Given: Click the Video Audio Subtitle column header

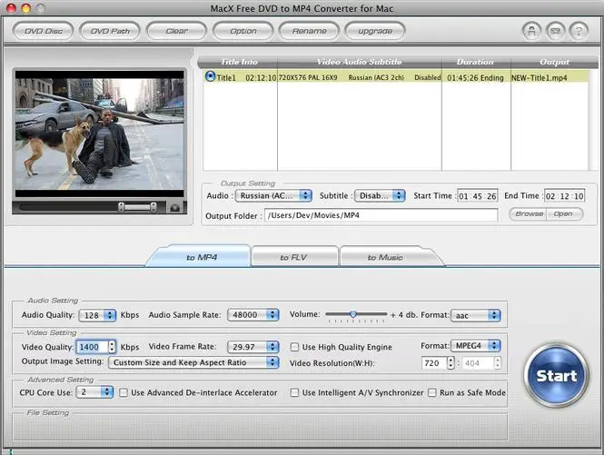Looking at the screenshot, I should click(x=360, y=62).
